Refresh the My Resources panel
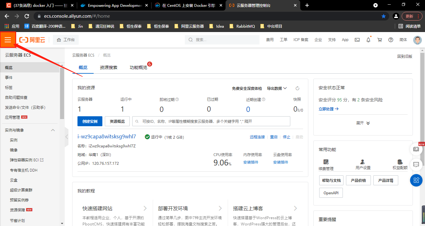The image size is (425, 226). coord(297,88)
